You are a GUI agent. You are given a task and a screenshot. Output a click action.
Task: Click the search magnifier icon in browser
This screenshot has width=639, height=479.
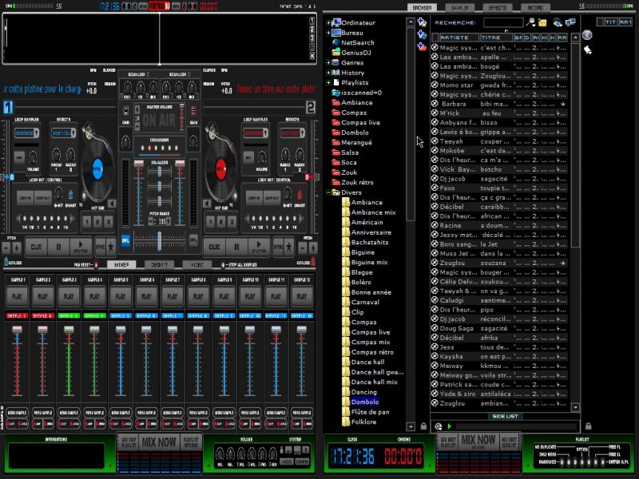(x=531, y=22)
